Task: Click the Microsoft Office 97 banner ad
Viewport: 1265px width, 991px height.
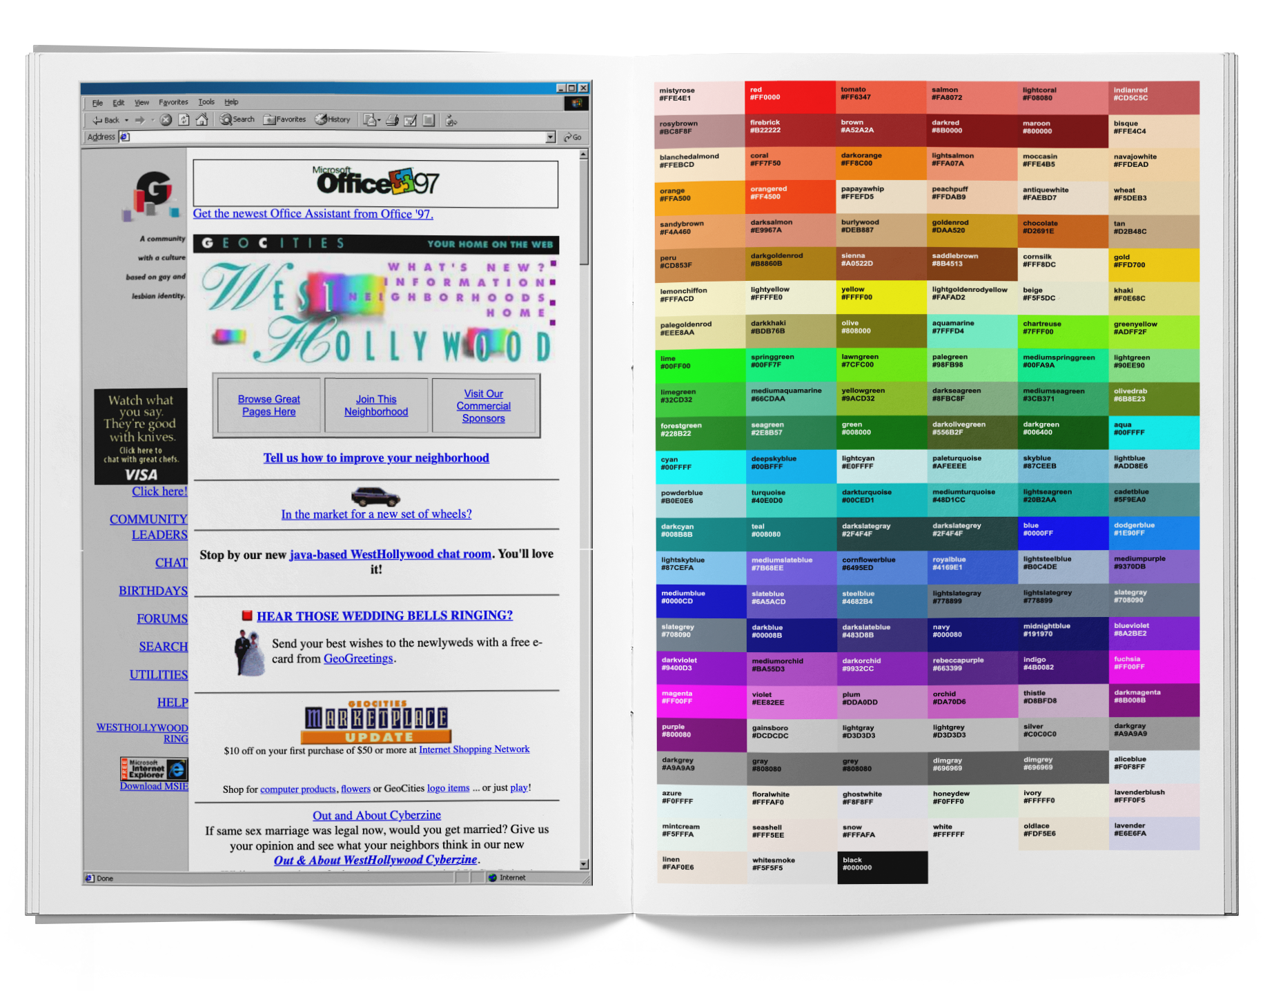Action: click(375, 184)
